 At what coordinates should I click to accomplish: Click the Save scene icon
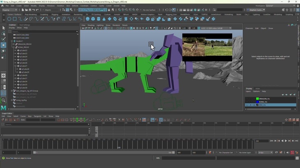click(30, 10)
